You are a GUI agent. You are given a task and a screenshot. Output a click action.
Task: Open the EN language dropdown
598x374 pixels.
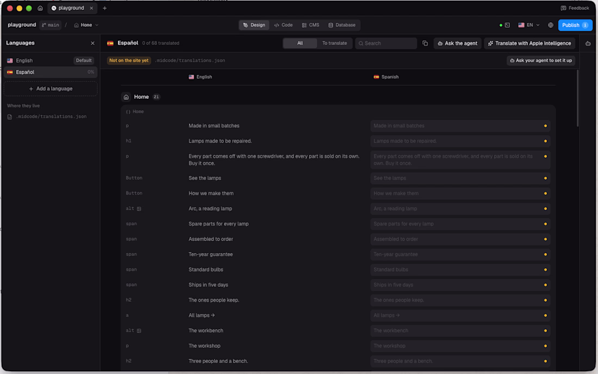coord(528,25)
